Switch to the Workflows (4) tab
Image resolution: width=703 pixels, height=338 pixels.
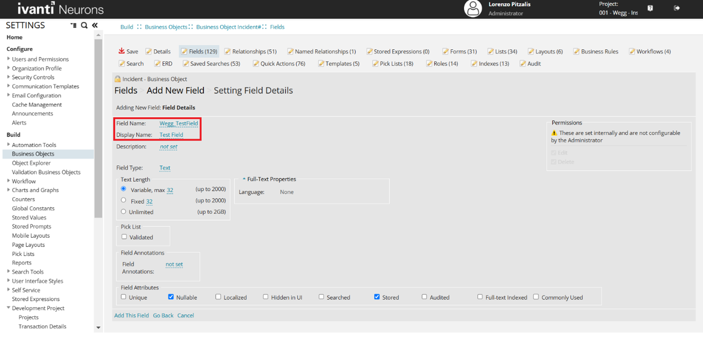click(x=650, y=51)
